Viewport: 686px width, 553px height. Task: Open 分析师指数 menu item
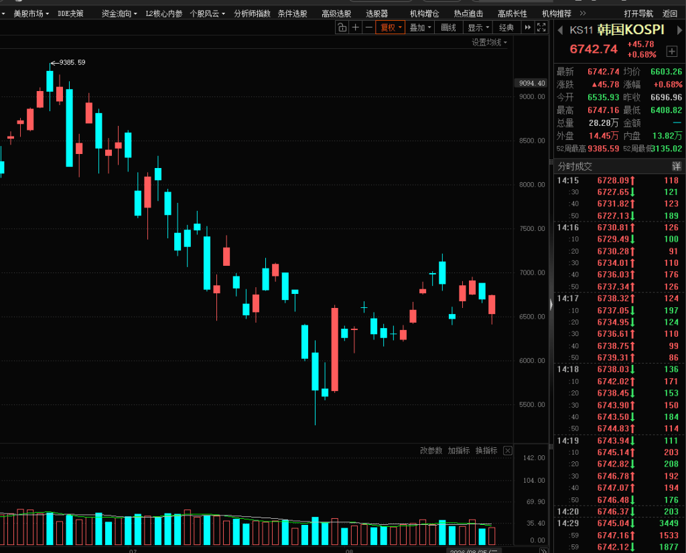coord(252,13)
